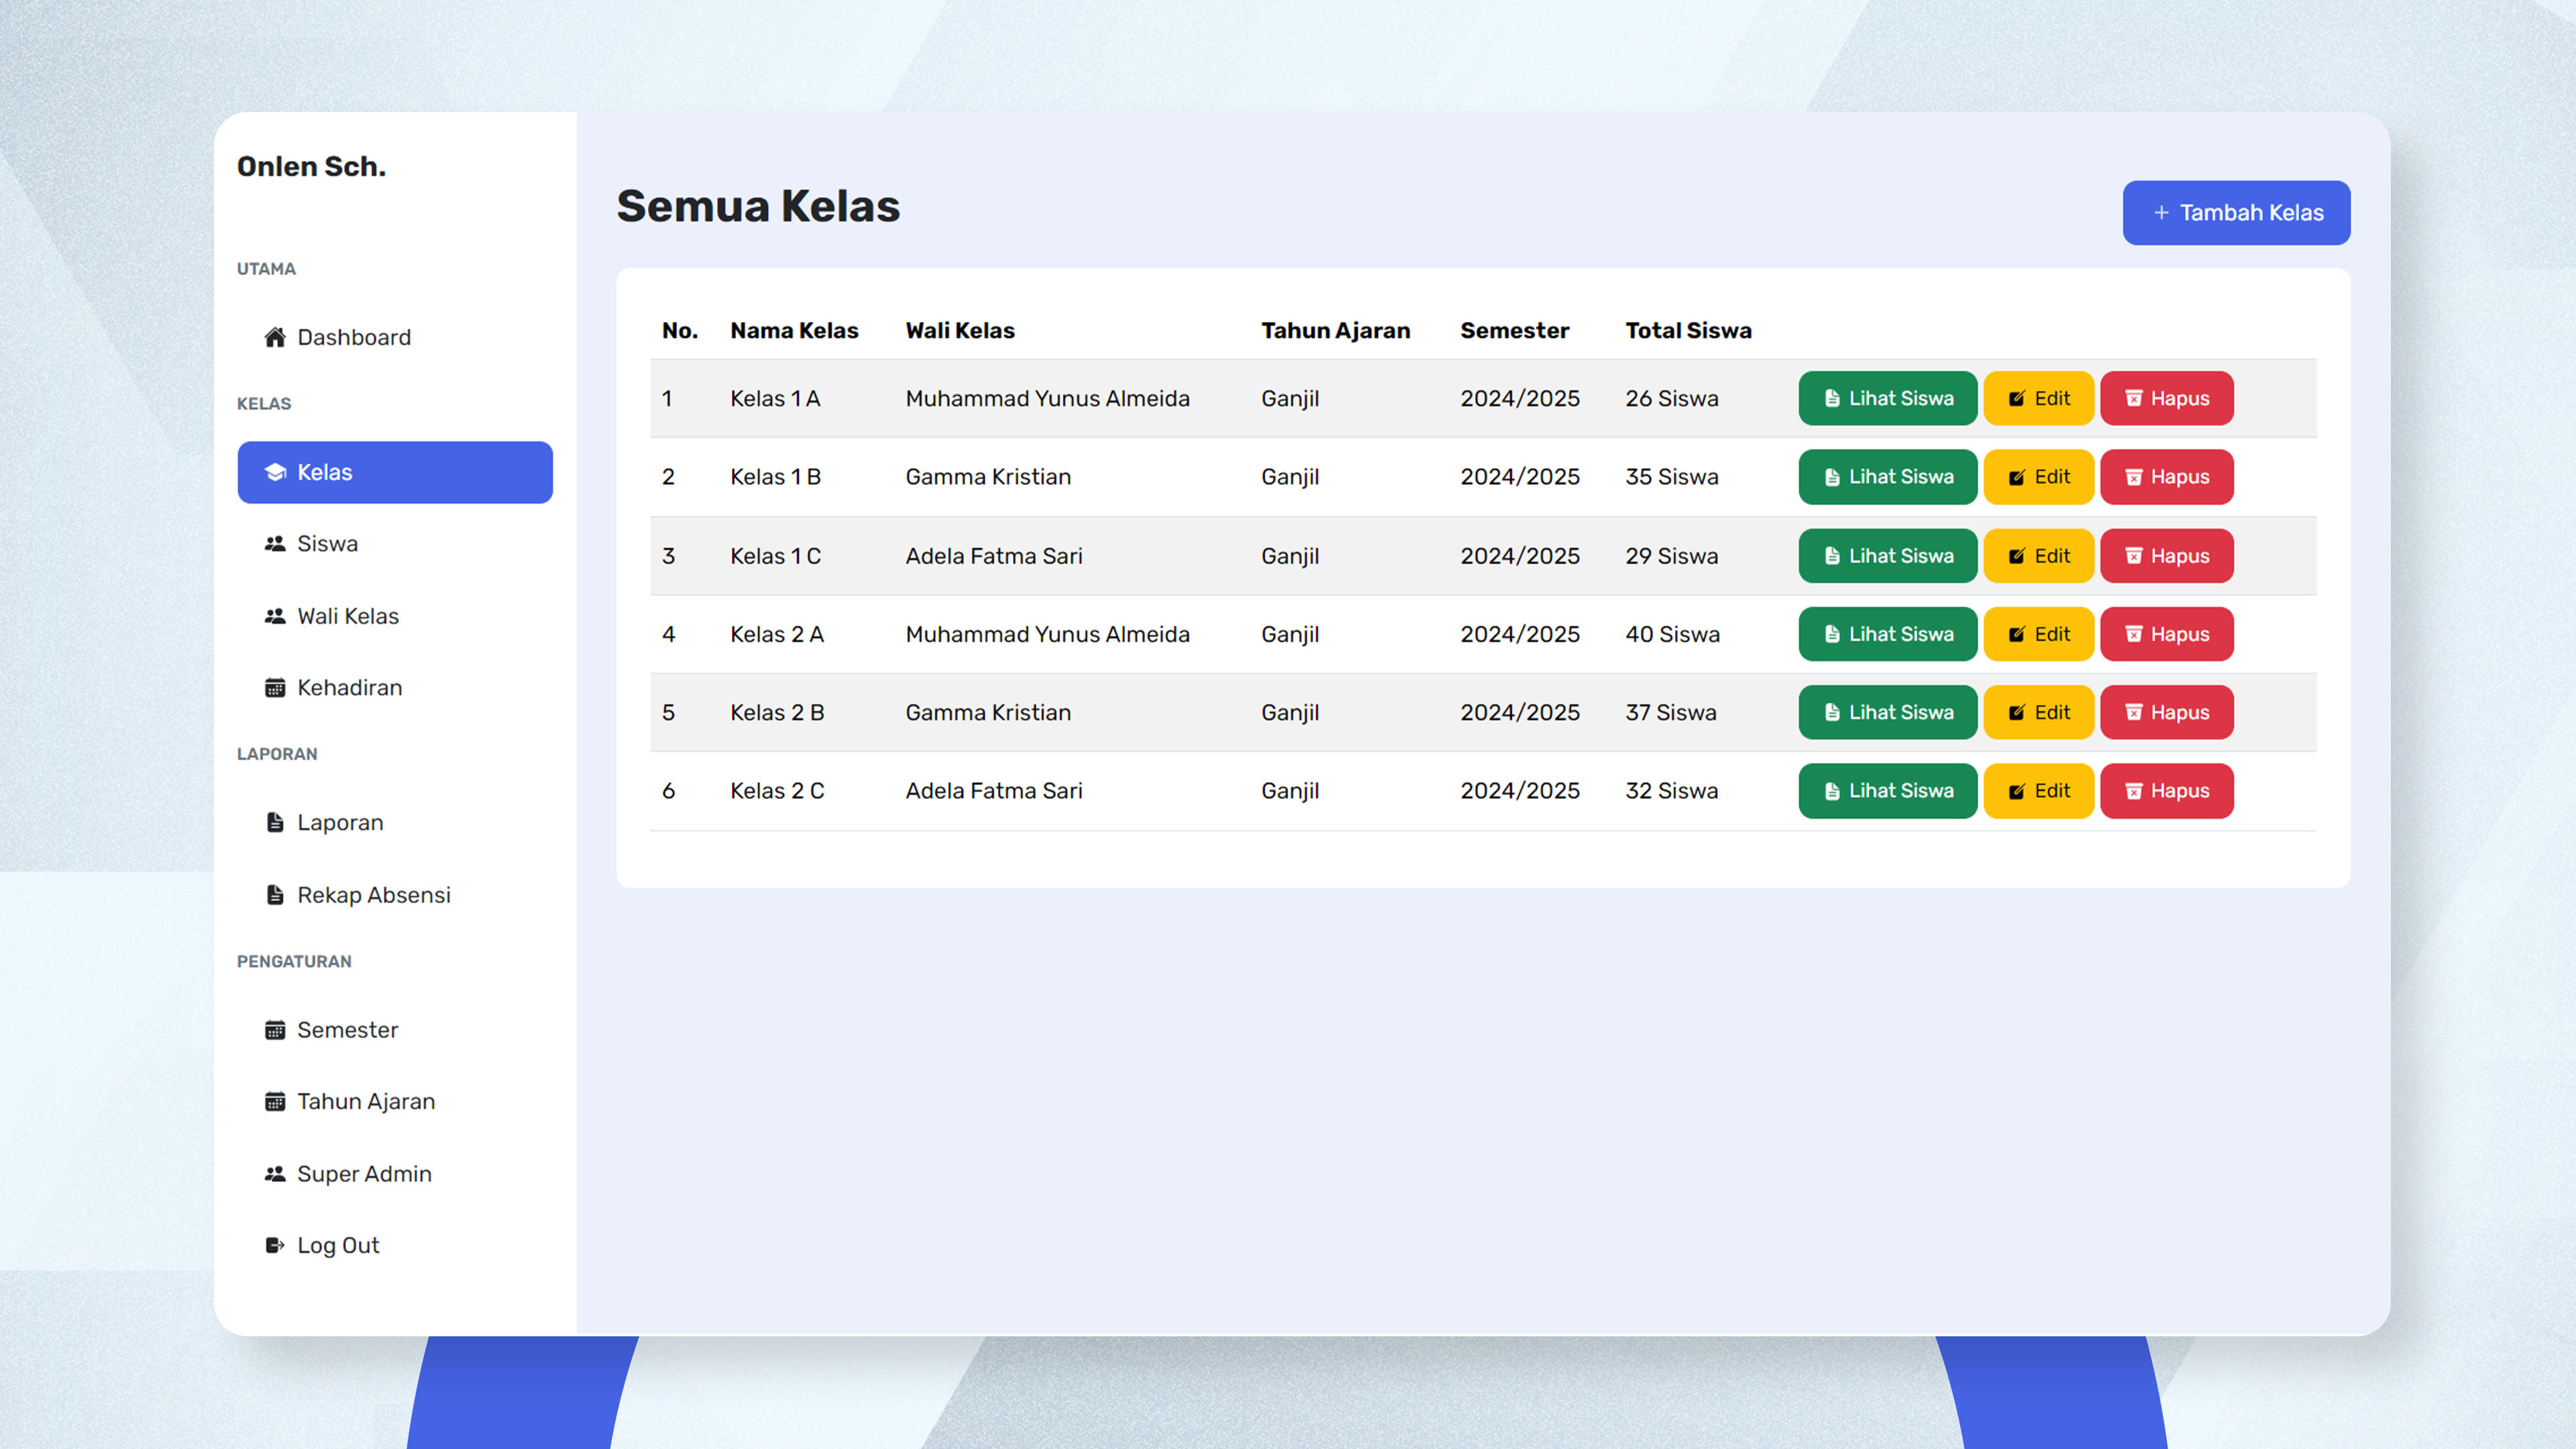The height and width of the screenshot is (1449, 2576).
Task: Click the Super Admin people icon
Action: click(x=275, y=1174)
